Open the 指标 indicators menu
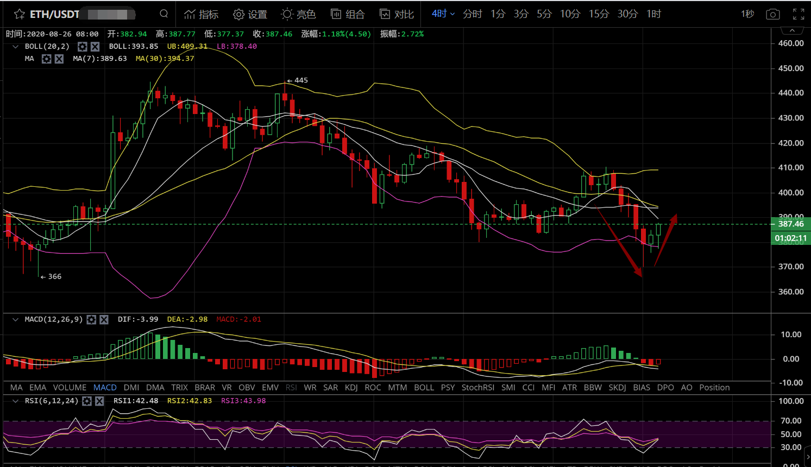 click(201, 14)
